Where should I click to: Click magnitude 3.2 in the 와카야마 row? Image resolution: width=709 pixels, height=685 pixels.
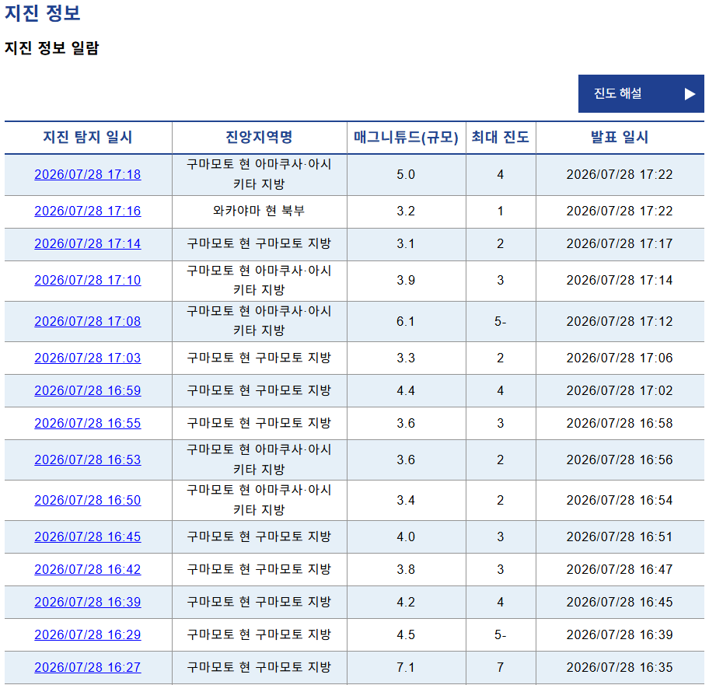(x=406, y=211)
